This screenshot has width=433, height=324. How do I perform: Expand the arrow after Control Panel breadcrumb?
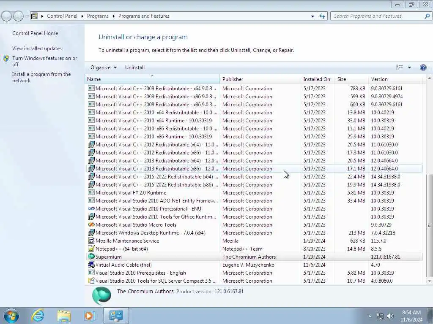82,16
